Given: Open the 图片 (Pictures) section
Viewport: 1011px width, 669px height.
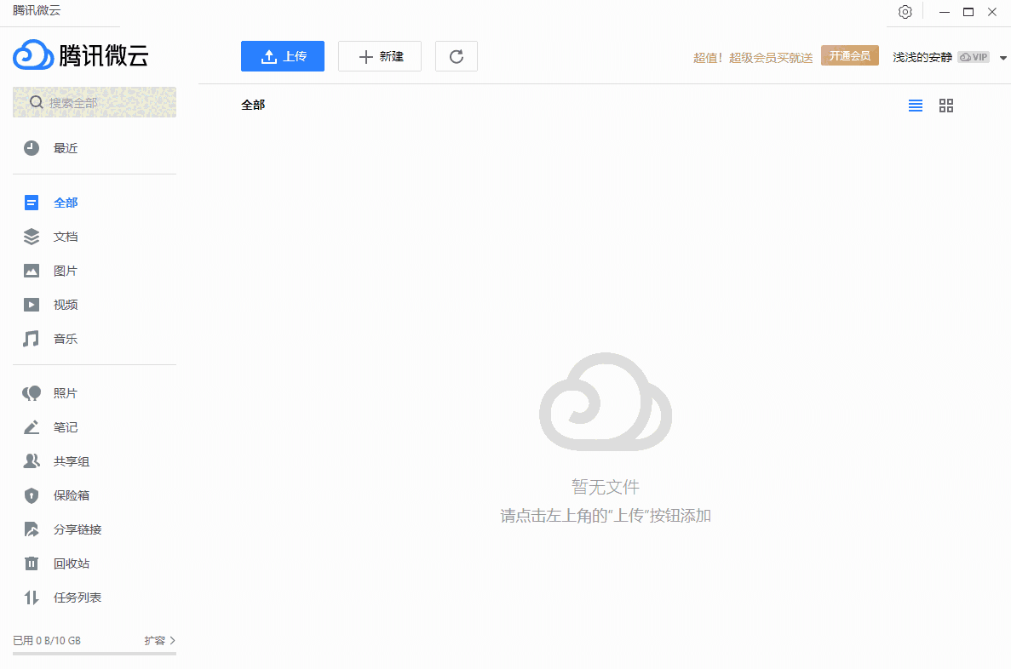Looking at the screenshot, I should (66, 270).
